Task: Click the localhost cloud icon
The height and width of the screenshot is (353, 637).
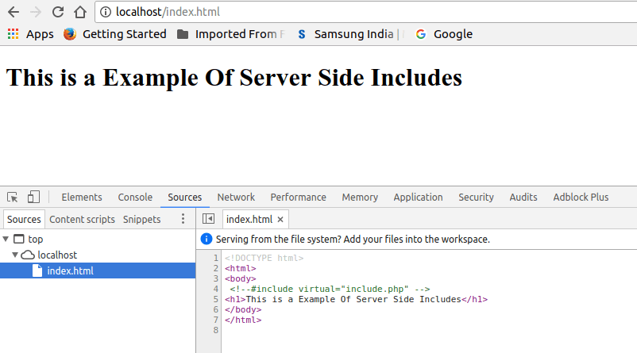Action: click(28, 255)
